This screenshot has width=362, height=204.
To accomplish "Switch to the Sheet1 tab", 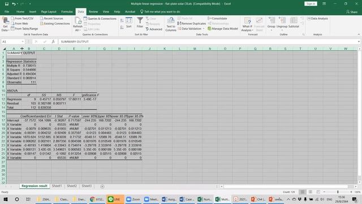I will [x=57, y=186].
